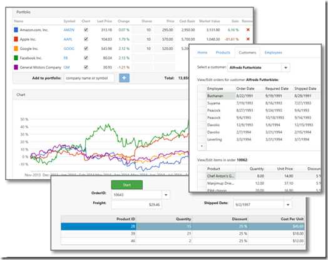Toggle the General Motors chart checkbox
This screenshot has width=328, height=260.
(x=86, y=67)
